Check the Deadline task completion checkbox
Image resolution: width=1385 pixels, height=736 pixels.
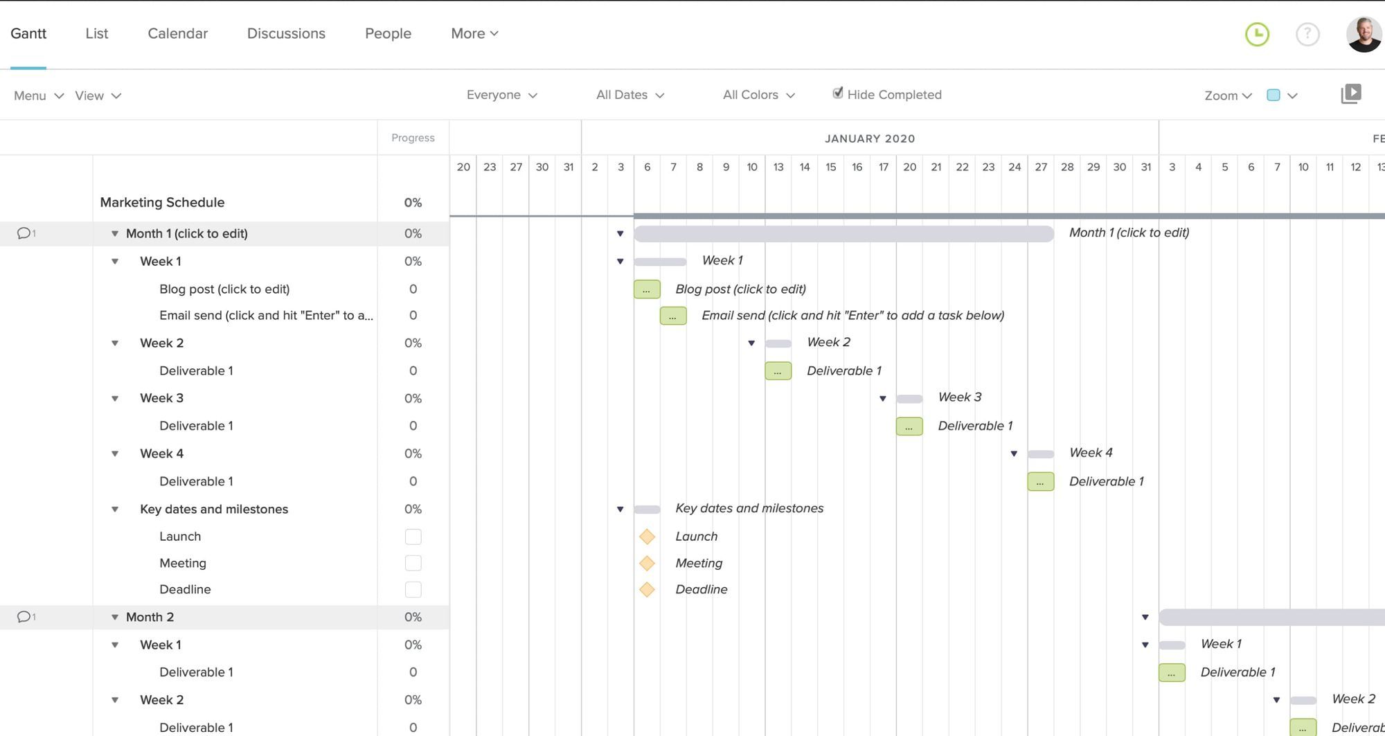413,589
